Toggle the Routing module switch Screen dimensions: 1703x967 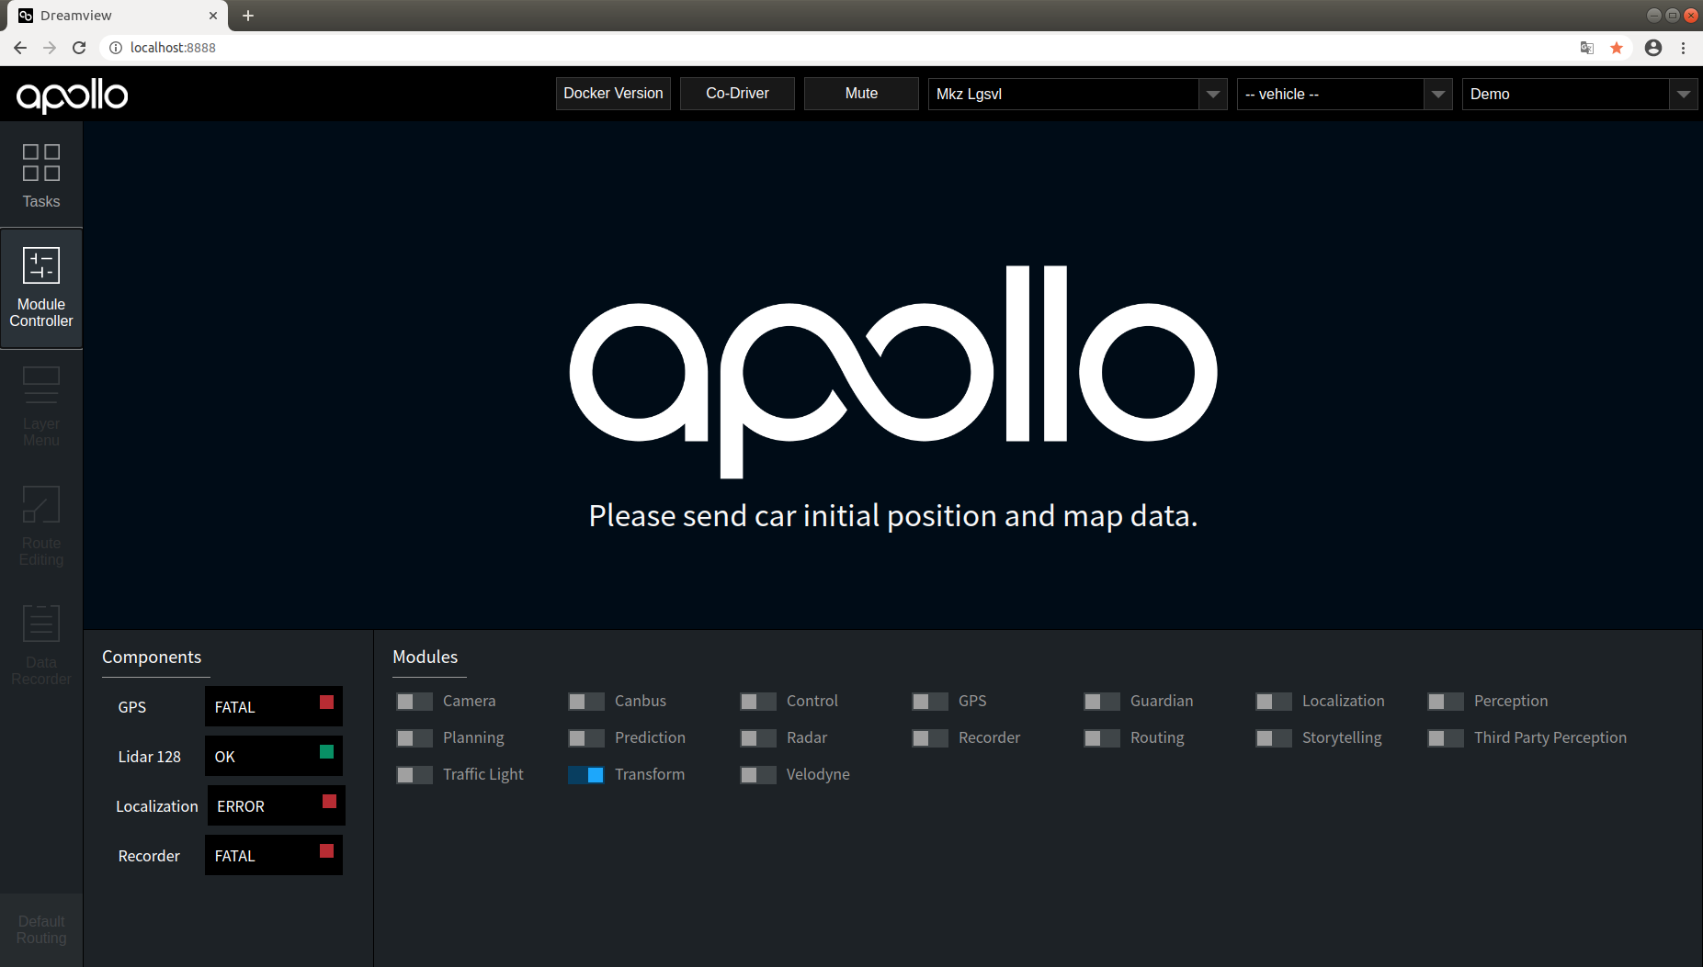point(1102,738)
